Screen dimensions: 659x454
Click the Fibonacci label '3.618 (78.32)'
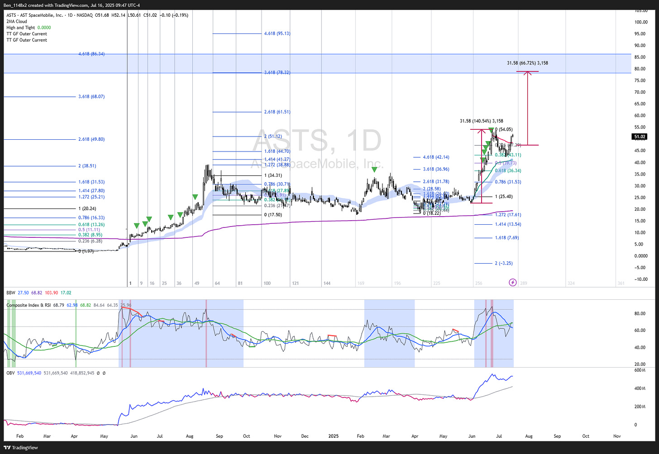pyautogui.click(x=277, y=72)
